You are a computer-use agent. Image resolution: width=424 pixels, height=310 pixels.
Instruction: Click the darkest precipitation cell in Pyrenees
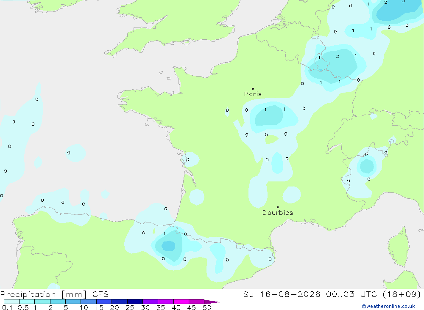point(168,246)
